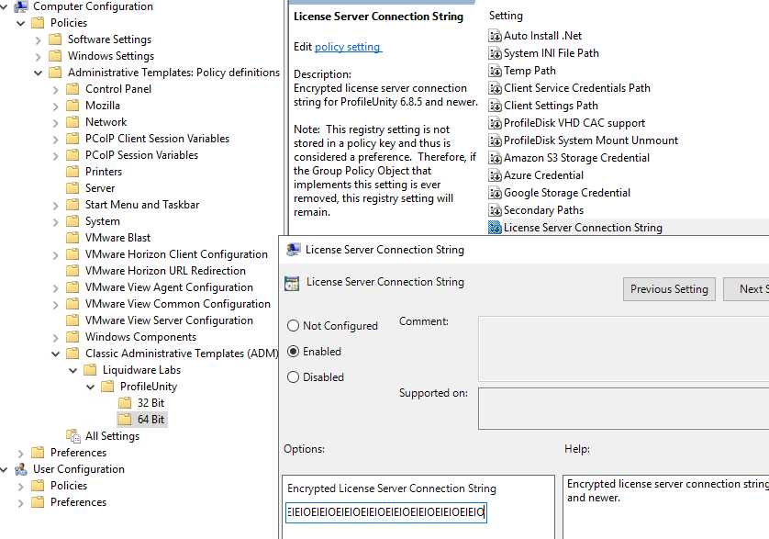Select the Azure Credential policy icon
This screenshot has height=539, width=769.
click(495, 175)
